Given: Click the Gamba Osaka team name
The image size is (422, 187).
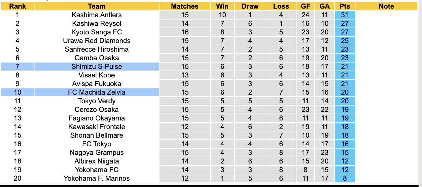Looking at the screenshot, I should [97, 58].
